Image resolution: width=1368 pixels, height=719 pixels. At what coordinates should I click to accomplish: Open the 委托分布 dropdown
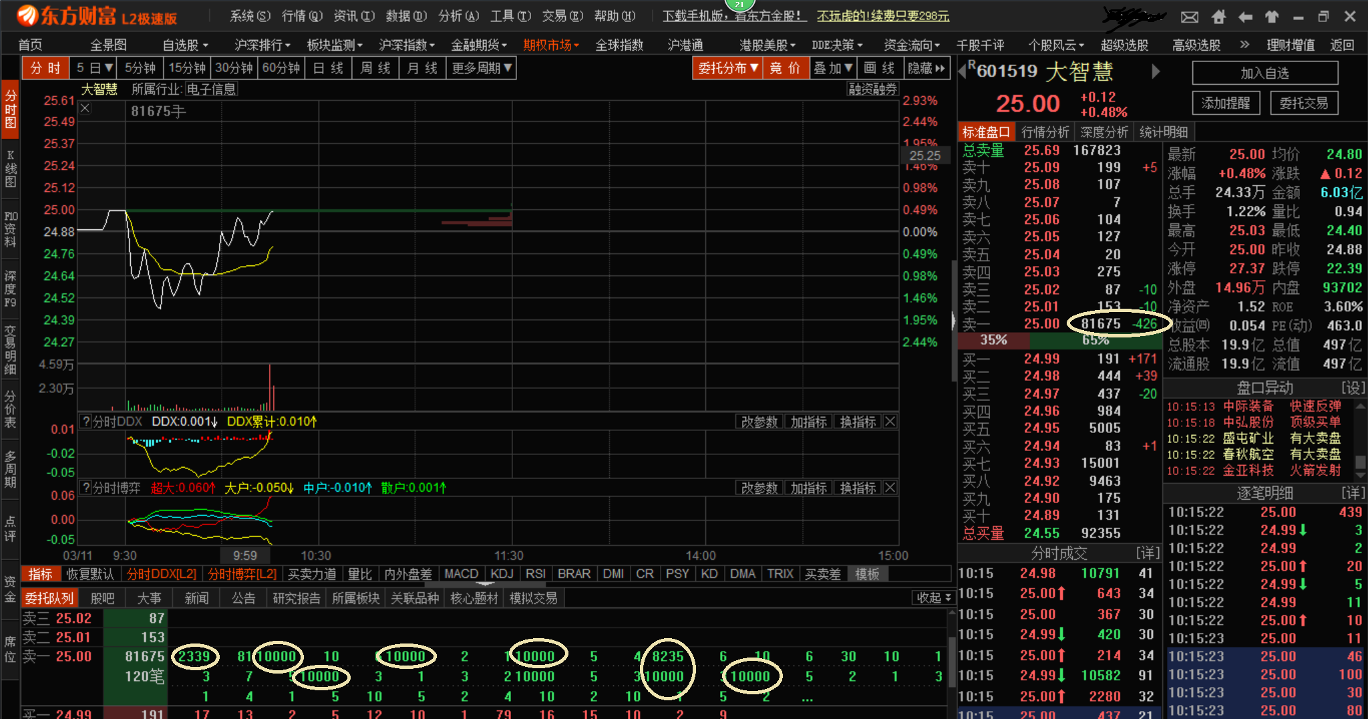[728, 68]
